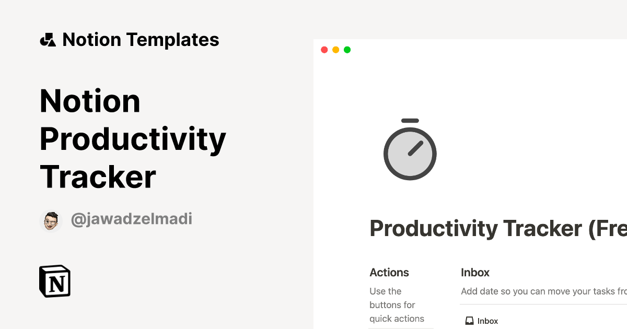Click the black Notion app badge

pos(54,281)
